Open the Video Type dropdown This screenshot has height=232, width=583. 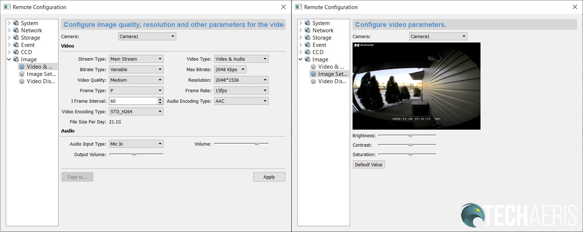[241, 59]
